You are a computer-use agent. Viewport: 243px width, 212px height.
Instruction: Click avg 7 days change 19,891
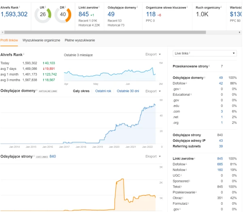(x=49, y=69)
